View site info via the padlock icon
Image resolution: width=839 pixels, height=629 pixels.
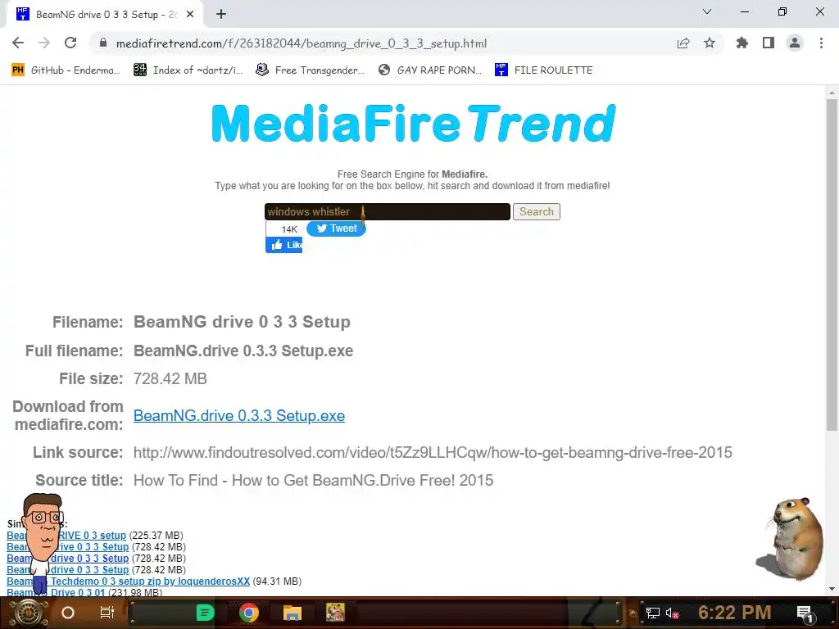click(x=103, y=43)
